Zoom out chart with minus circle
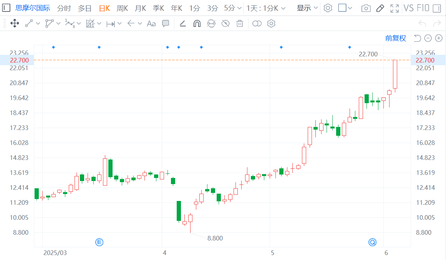 coord(428,38)
